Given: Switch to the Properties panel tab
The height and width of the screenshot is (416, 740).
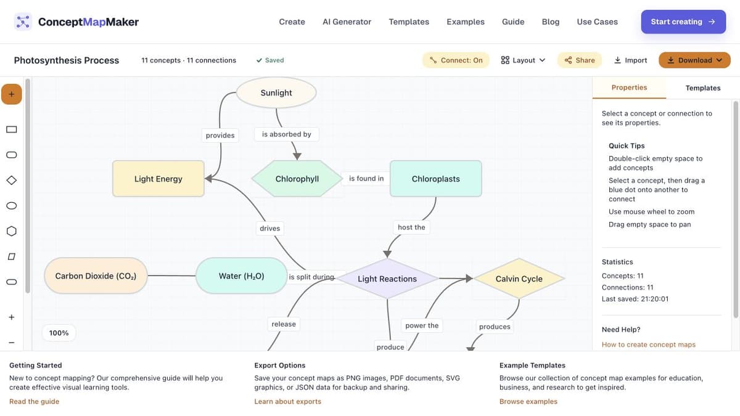Looking at the screenshot, I should (629, 88).
